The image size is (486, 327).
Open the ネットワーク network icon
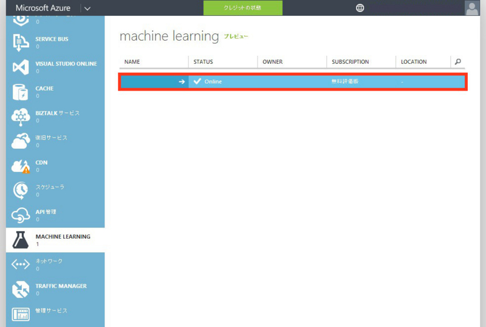pyautogui.click(x=21, y=264)
